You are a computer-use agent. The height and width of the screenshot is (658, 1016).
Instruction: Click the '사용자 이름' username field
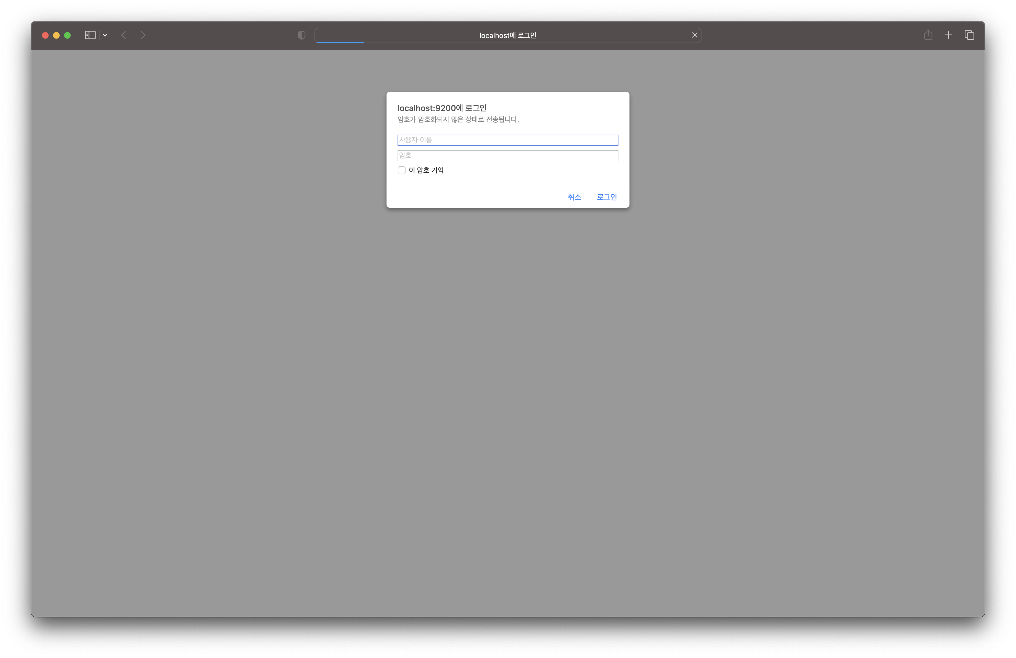tap(507, 140)
